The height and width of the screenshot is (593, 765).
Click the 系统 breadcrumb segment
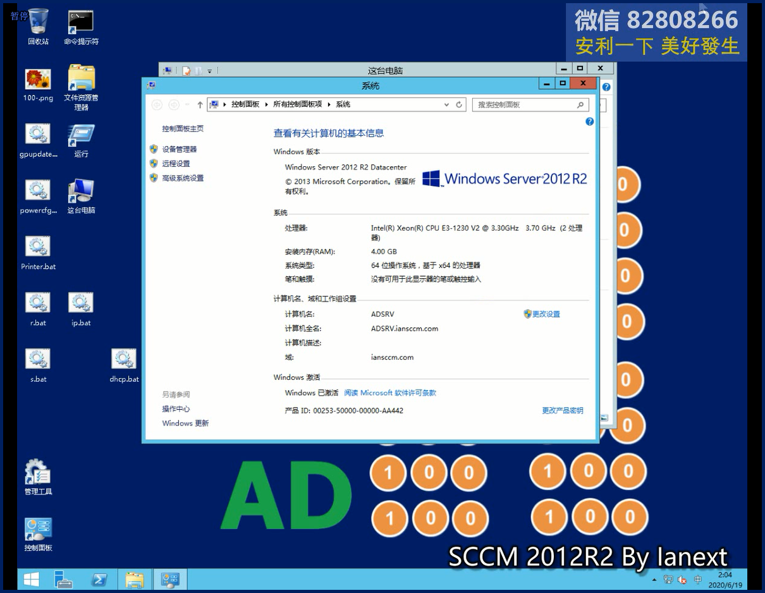coord(343,105)
